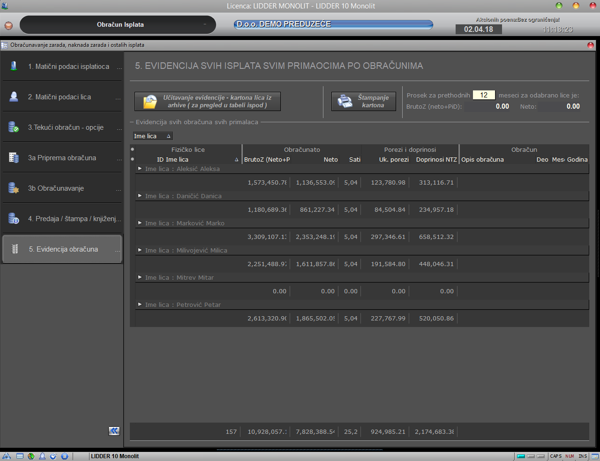The image size is (600, 461).
Task: Expand the Daničić Danica group row
Action: click(140, 196)
